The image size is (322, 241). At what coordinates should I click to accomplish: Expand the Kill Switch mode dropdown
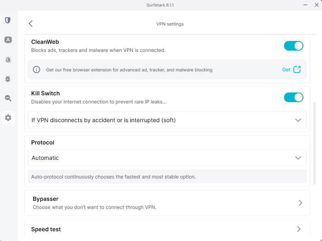pyautogui.click(x=298, y=120)
